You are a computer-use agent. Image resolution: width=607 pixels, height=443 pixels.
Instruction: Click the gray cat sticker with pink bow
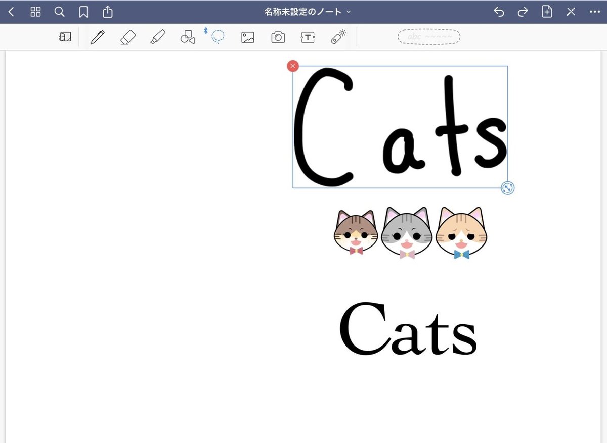407,233
